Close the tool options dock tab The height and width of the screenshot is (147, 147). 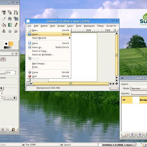pyautogui.click(x=16, y=54)
